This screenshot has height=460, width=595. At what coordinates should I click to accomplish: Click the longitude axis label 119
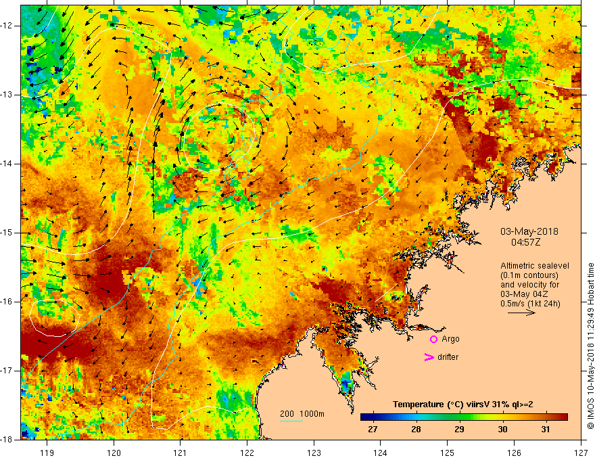47,453
